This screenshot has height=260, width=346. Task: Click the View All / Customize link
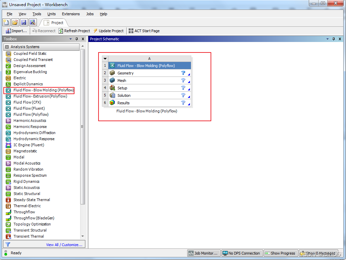click(64, 245)
